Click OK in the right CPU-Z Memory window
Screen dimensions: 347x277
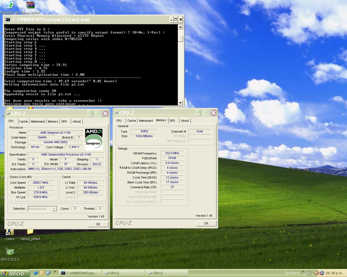[206, 223]
